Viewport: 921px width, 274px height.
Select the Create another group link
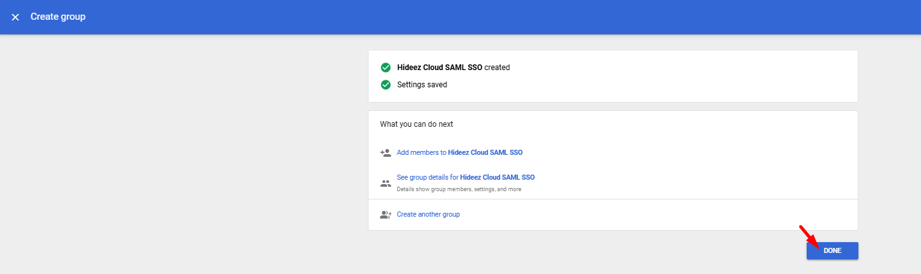pyautogui.click(x=428, y=215)
